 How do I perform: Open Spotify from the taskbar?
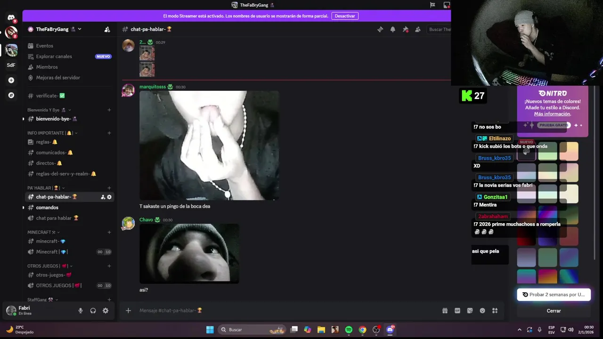tap(349, 330)
